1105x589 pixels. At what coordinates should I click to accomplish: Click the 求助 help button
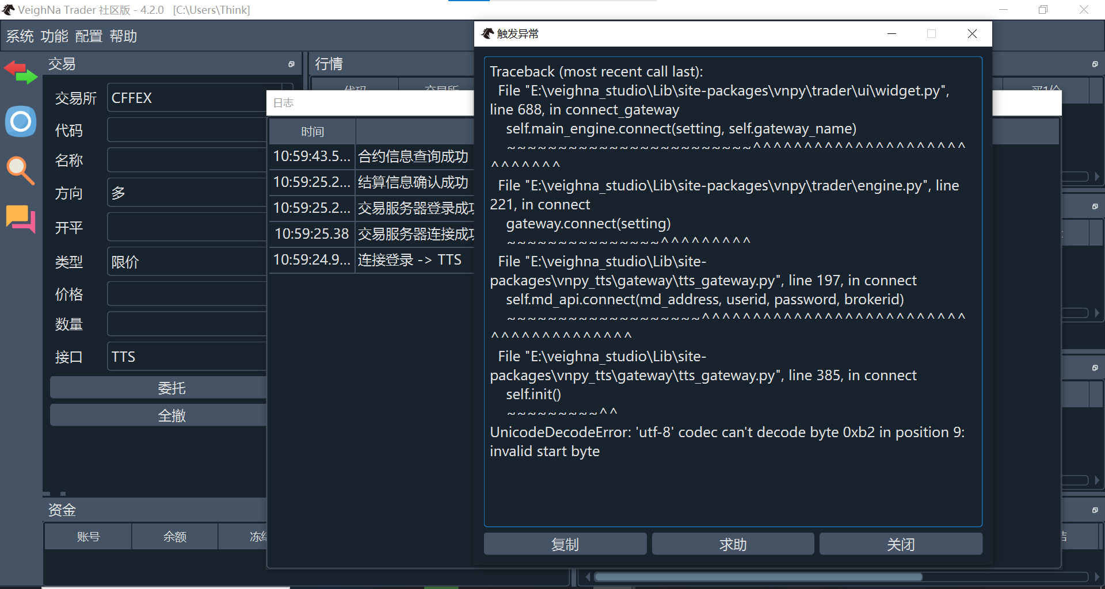[733, 544]
